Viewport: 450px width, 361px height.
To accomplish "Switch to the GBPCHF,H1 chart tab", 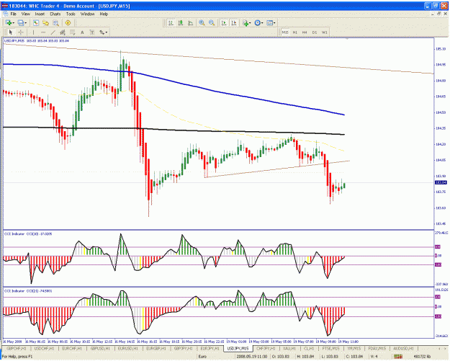I will [x=17, y=348].
